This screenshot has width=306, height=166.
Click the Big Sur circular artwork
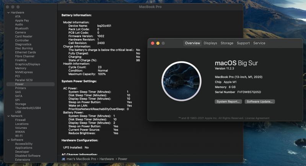181,81
